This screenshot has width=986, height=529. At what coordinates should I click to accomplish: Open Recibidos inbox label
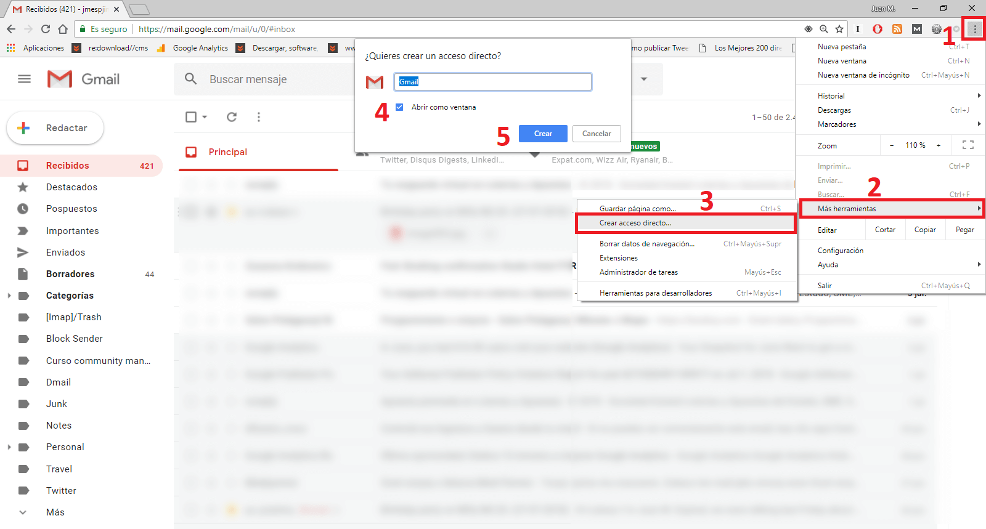tap(81, 166)
